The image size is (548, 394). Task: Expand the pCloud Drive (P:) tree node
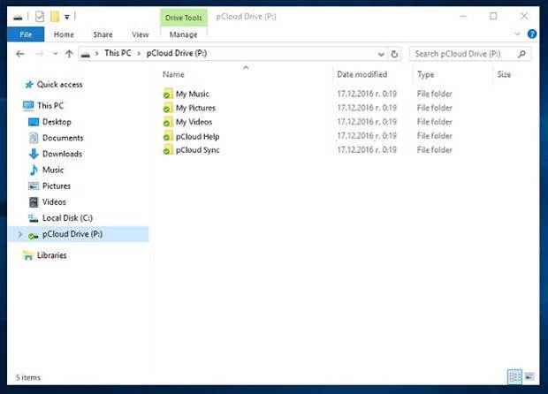(20, 234)
